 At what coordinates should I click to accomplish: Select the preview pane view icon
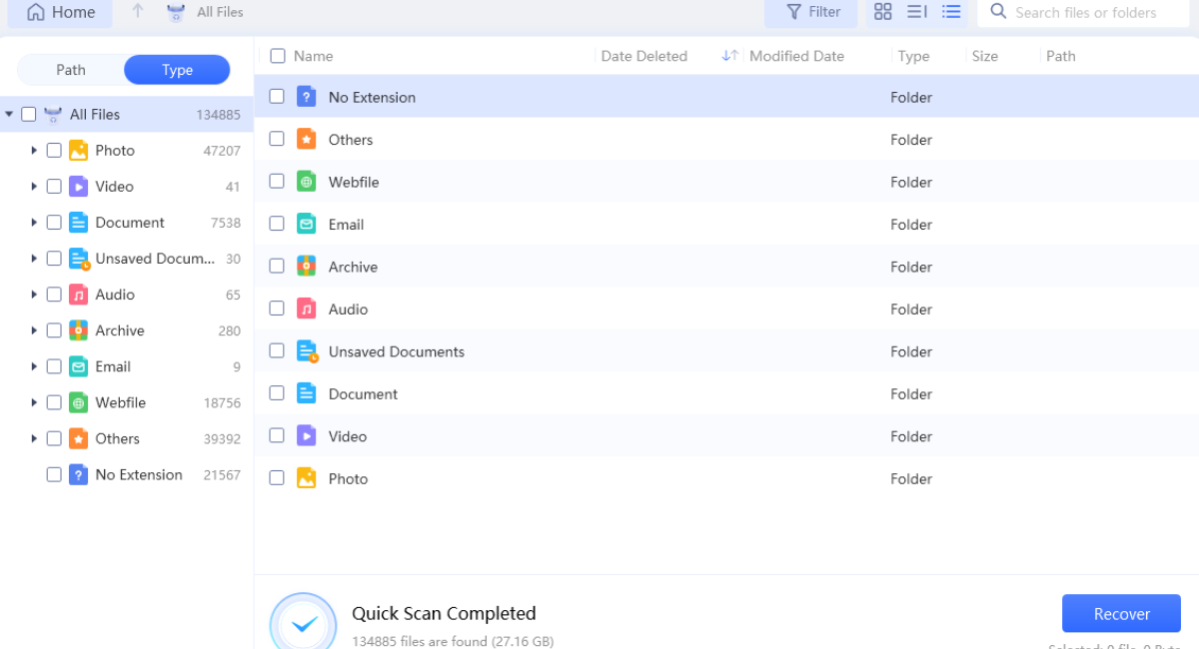(917, 12)
